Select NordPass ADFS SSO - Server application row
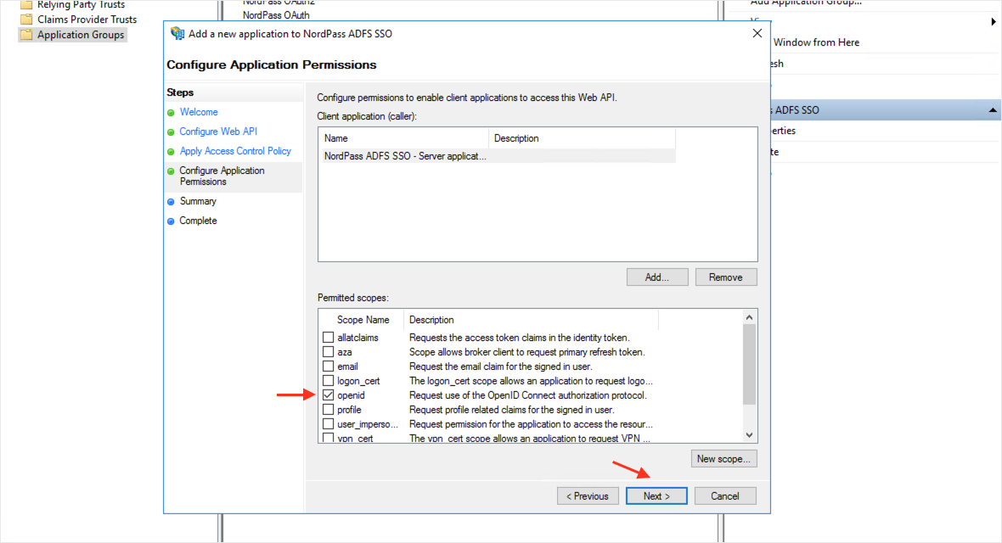 [498, 156]
